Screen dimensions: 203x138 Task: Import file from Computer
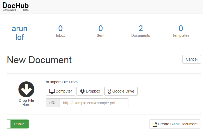point(61,91)
